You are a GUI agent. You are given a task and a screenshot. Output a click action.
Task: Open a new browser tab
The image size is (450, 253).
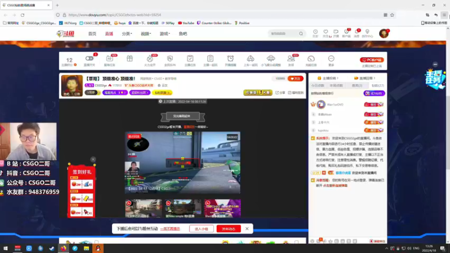57,5
